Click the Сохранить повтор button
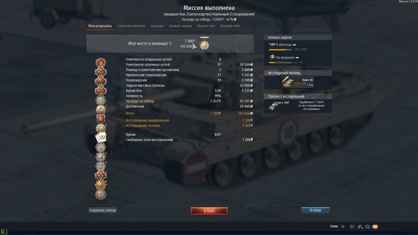 [x=103, y=210]
